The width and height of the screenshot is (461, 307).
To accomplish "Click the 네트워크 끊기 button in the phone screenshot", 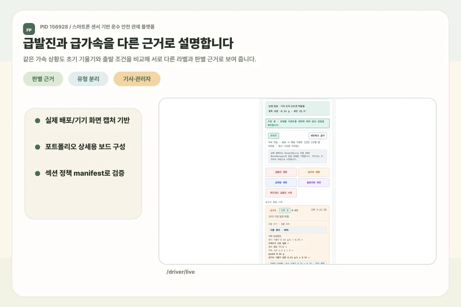I will pyautogui.click(x=318, y=136).
